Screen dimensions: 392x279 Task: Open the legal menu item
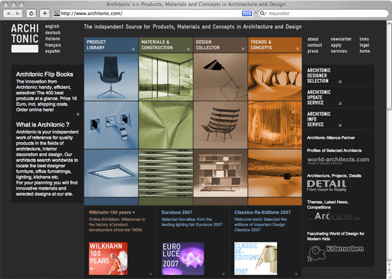(365, 45)
